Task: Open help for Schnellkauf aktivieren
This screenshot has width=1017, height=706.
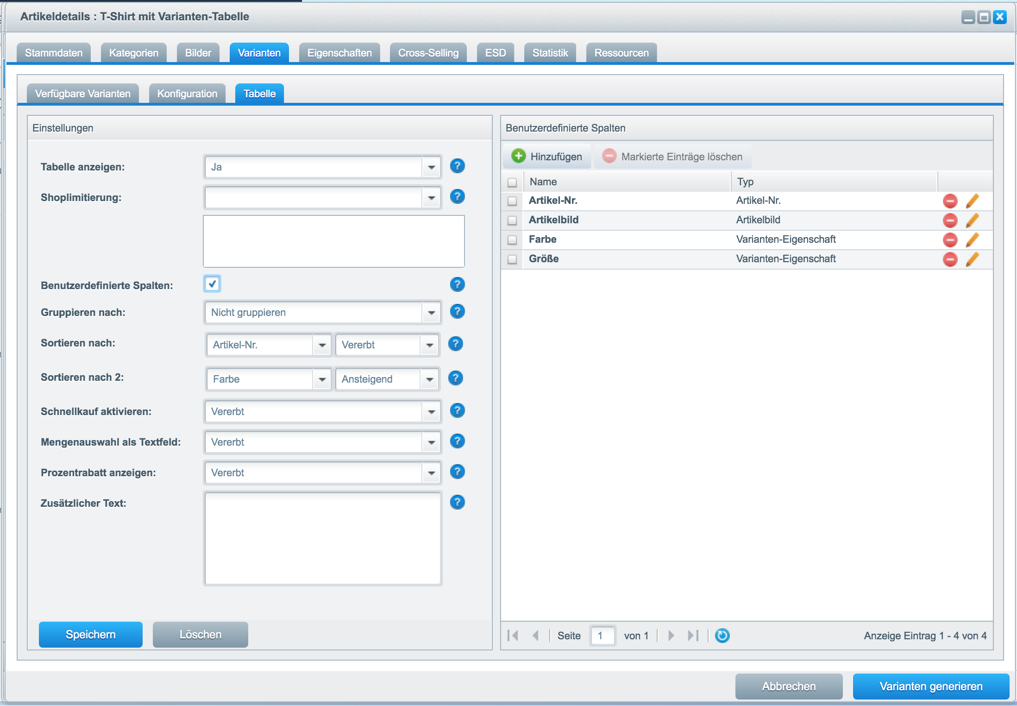Action: click(x=457, y=410)
